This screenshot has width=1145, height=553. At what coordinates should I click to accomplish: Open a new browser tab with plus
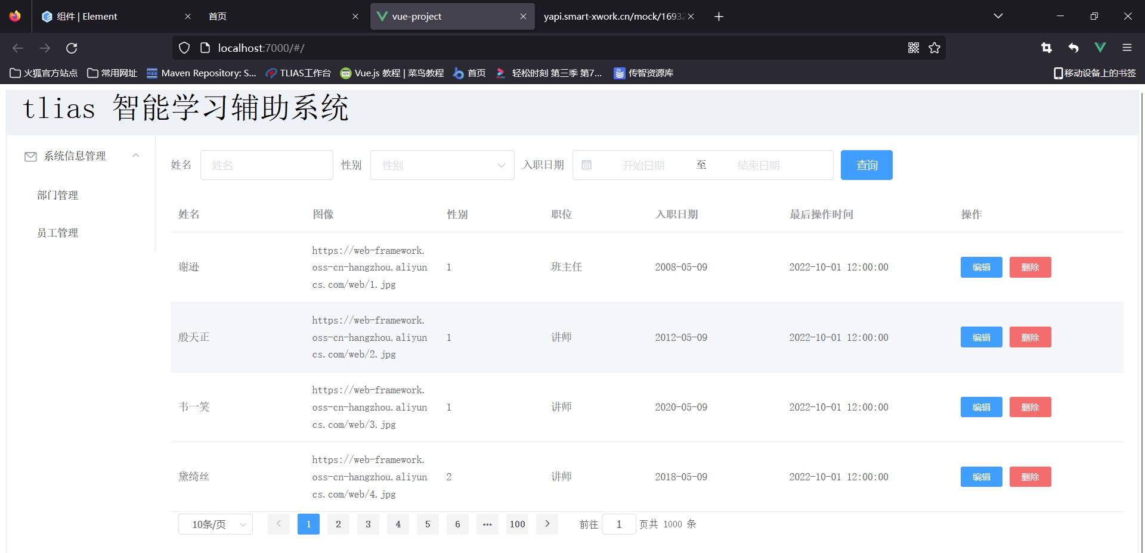coord(719,17)
